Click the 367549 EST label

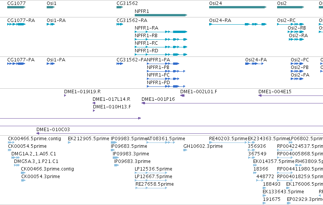click(257, 154)
